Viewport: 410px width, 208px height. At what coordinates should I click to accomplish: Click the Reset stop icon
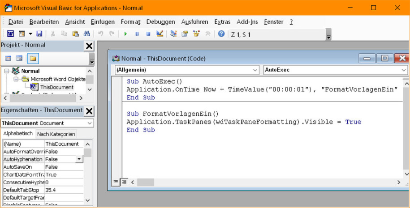tap(148, 34)
